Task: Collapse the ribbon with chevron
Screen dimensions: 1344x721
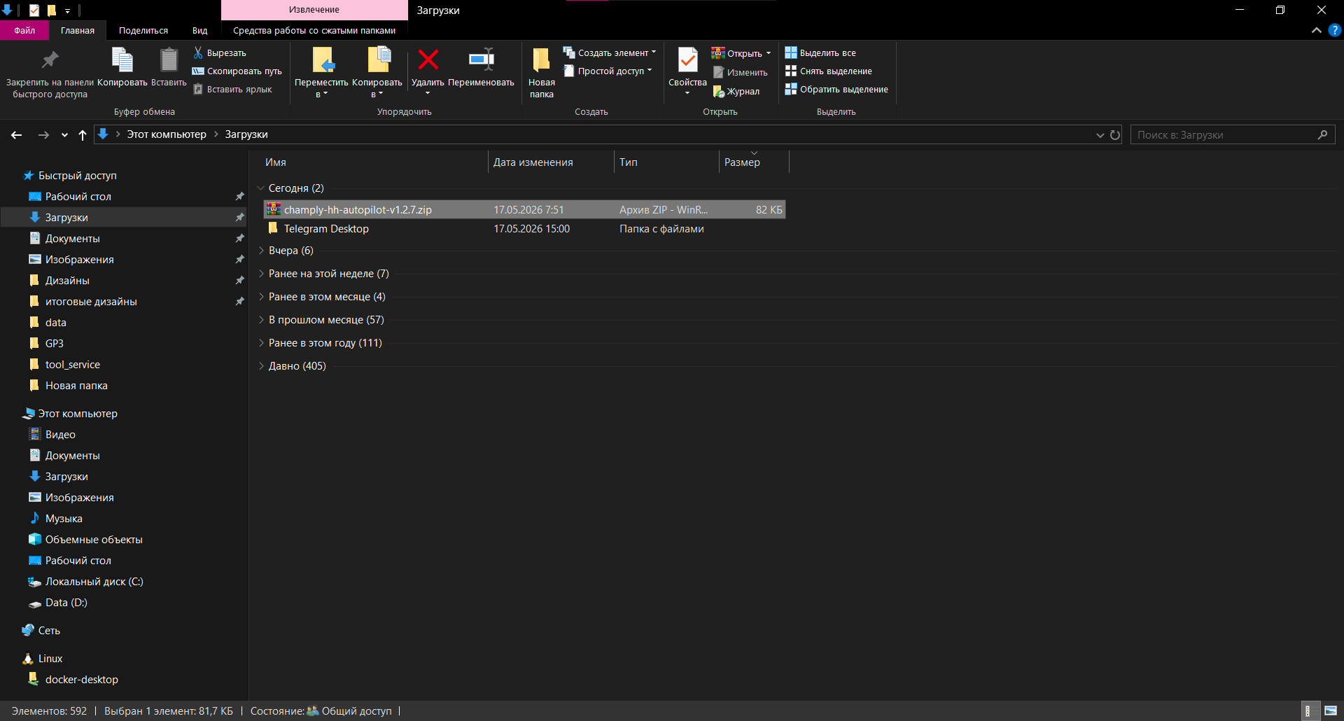Action: click(x=1316, y=31)
